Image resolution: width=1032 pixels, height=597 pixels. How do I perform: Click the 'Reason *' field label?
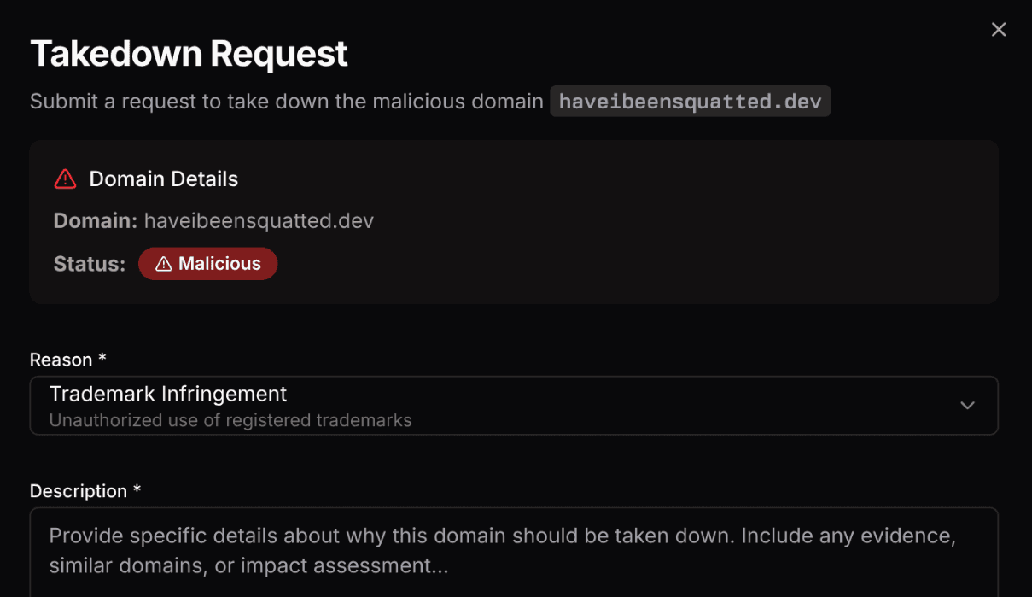pos(61,360)
